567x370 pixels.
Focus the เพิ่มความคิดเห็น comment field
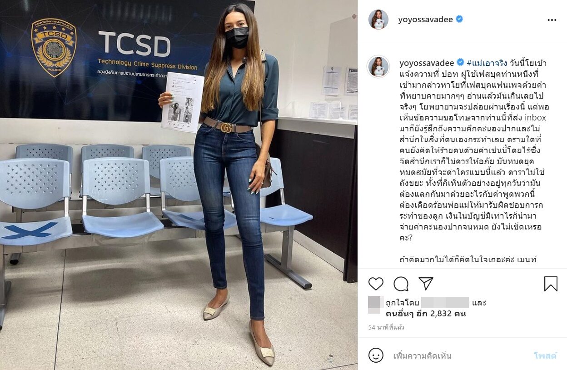coord(459,356)
